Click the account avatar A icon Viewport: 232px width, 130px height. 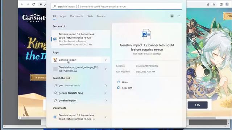pyautogui.click(x=172, y=16)
